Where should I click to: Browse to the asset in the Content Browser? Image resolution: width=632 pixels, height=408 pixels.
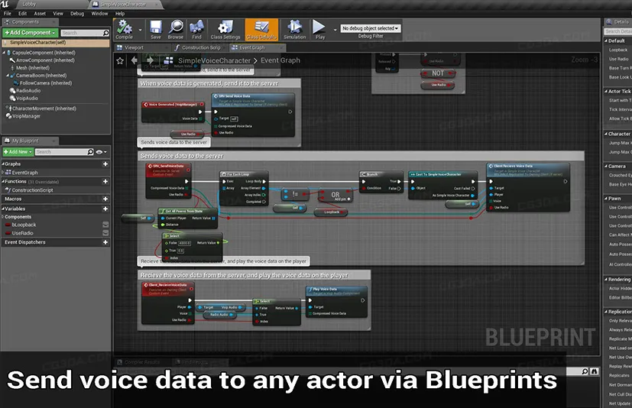[x=176, y=30]
